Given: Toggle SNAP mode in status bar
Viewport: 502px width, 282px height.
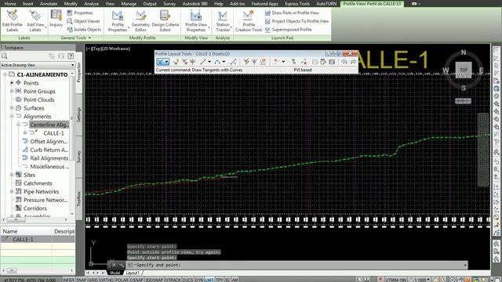Looking at the screenshot, I should click(x=82, y=280).
